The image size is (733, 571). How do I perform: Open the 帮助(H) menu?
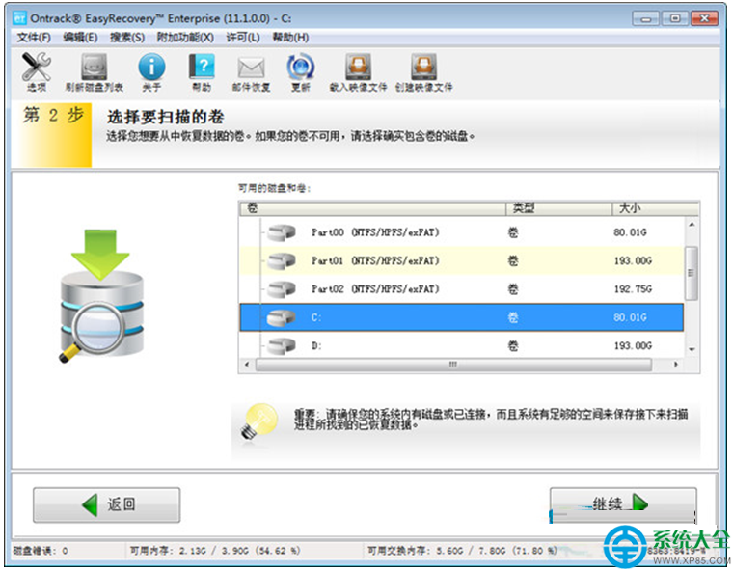click(x=290, y=38)
